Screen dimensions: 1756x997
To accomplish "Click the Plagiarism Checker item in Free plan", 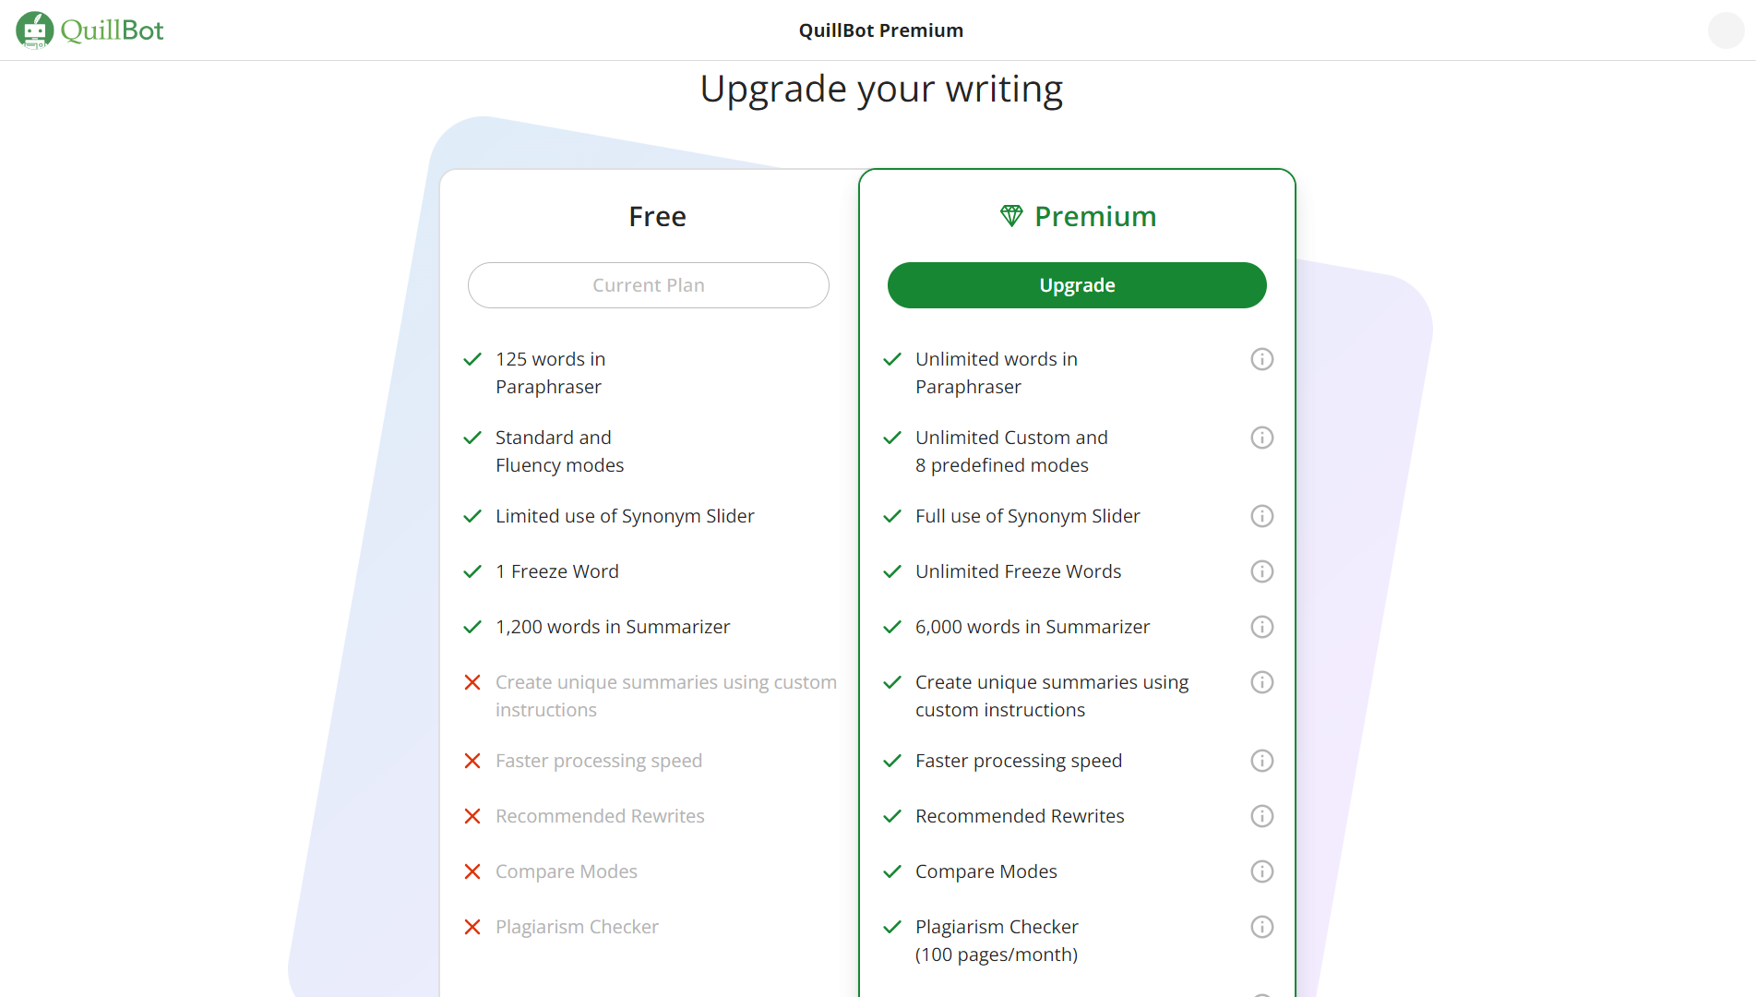I will 577,927.
